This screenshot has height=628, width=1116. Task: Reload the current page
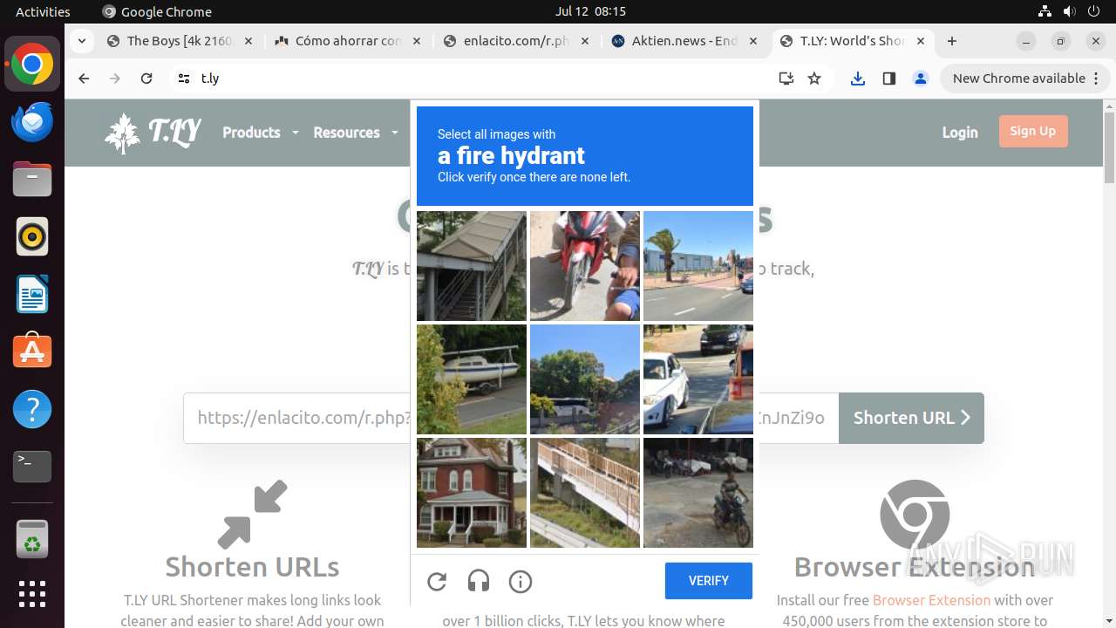coord(146,78)
